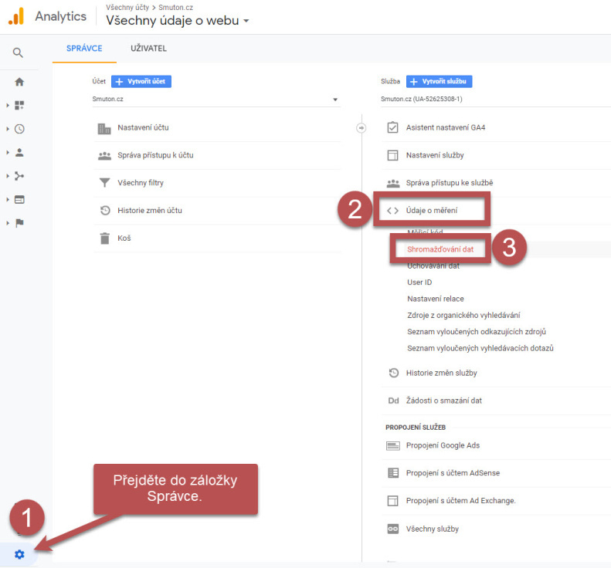Open the Conversions flag sidebar icon

coord(19,223)
